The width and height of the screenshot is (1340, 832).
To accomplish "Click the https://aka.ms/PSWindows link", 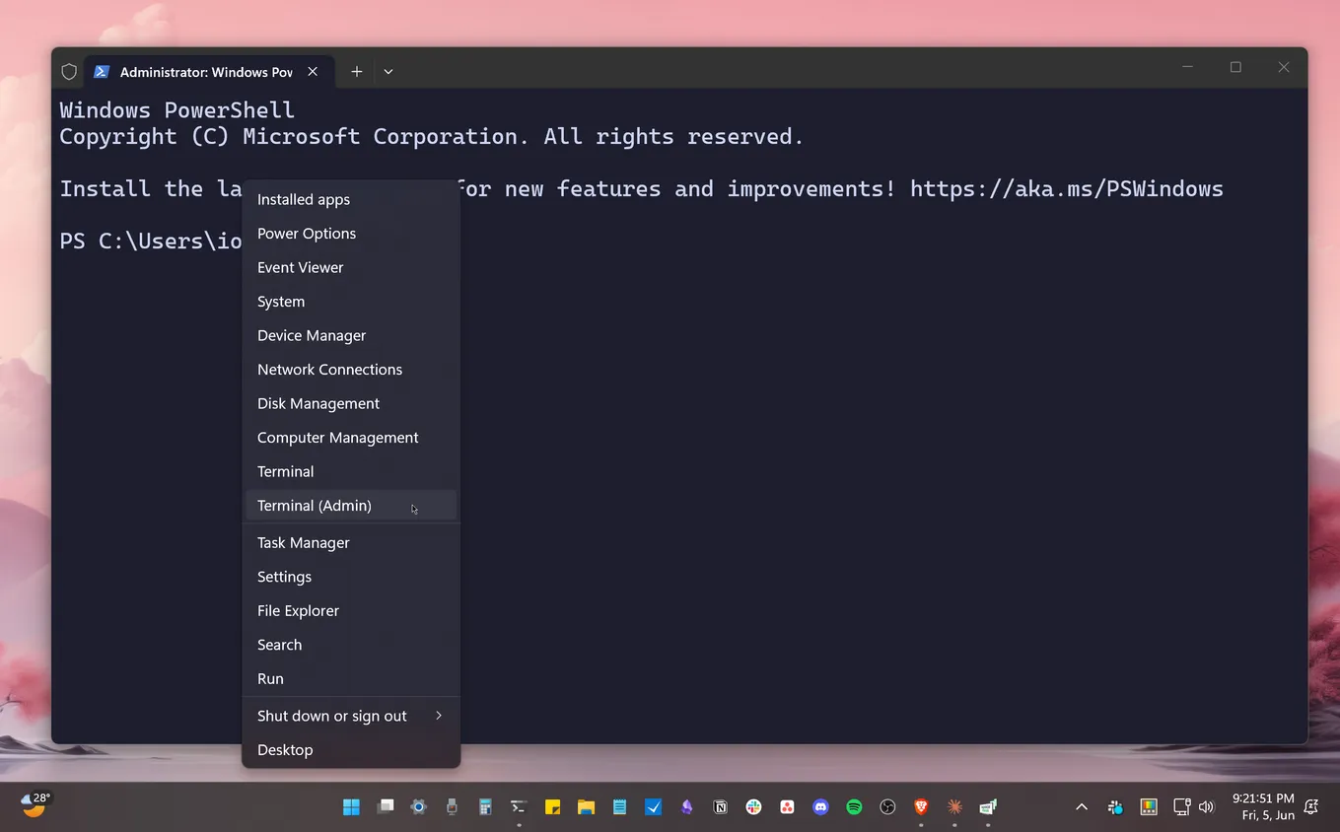I will pos(1067,188).
